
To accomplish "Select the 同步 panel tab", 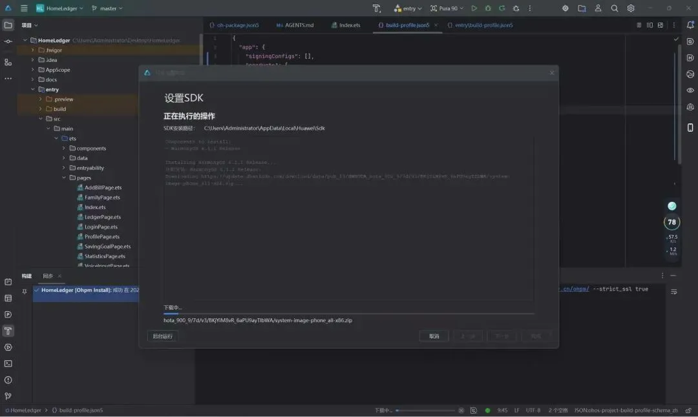I will pos(48,276).
